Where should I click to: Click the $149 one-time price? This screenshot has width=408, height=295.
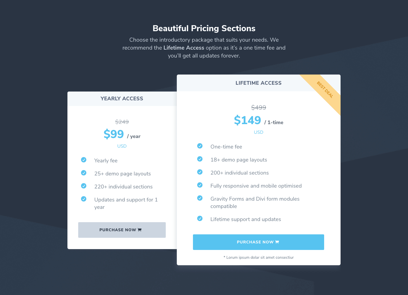(258, 120)
